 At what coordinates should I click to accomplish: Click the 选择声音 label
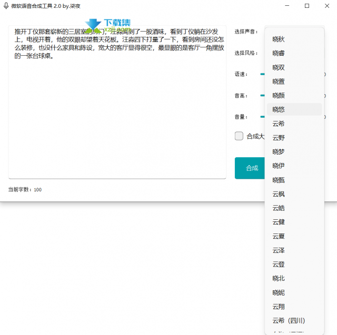pyautogui.click(x=246, y=32)
